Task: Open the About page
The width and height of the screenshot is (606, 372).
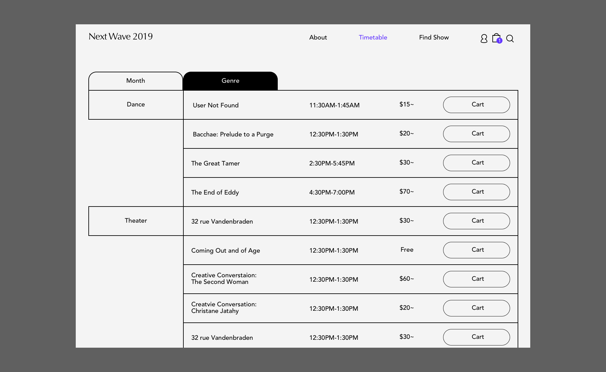Action: coord(318,37)
